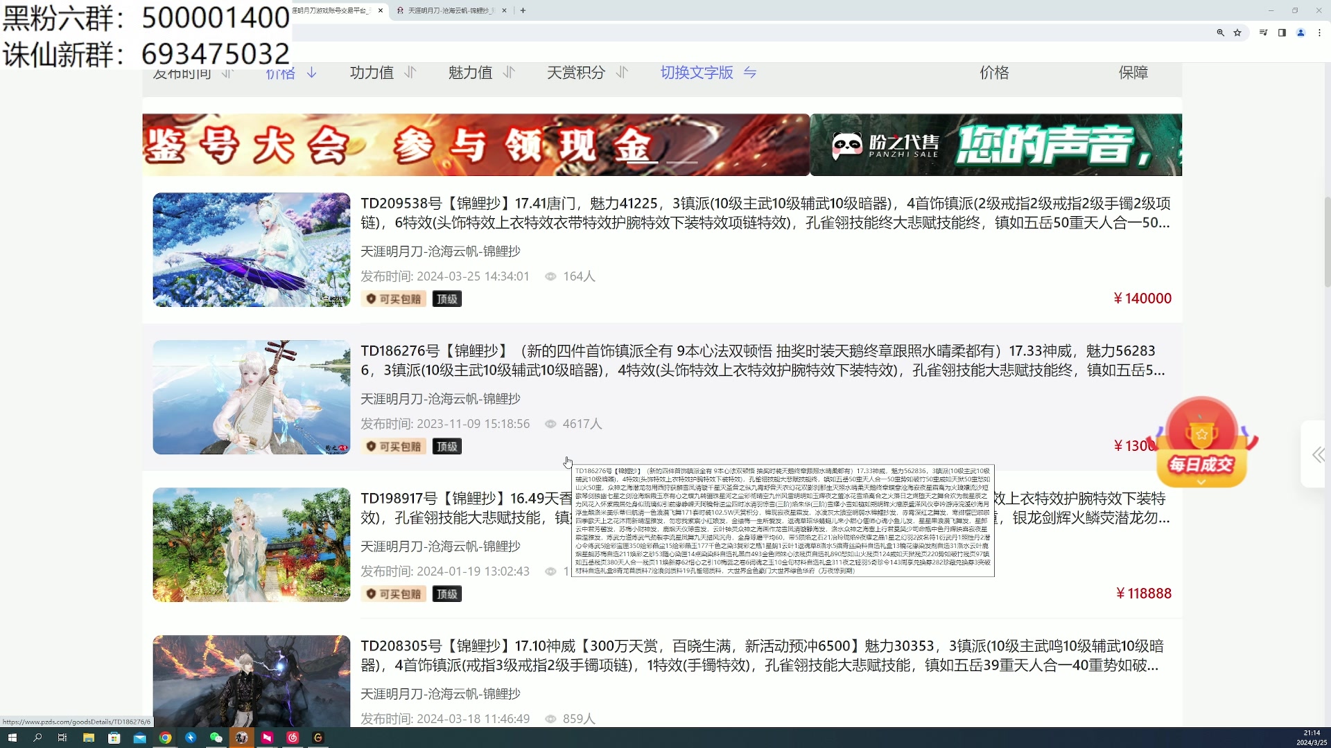Open the Chrome browser side panel
Viewport: 1331px width, 748px height.
[1282, 33]
